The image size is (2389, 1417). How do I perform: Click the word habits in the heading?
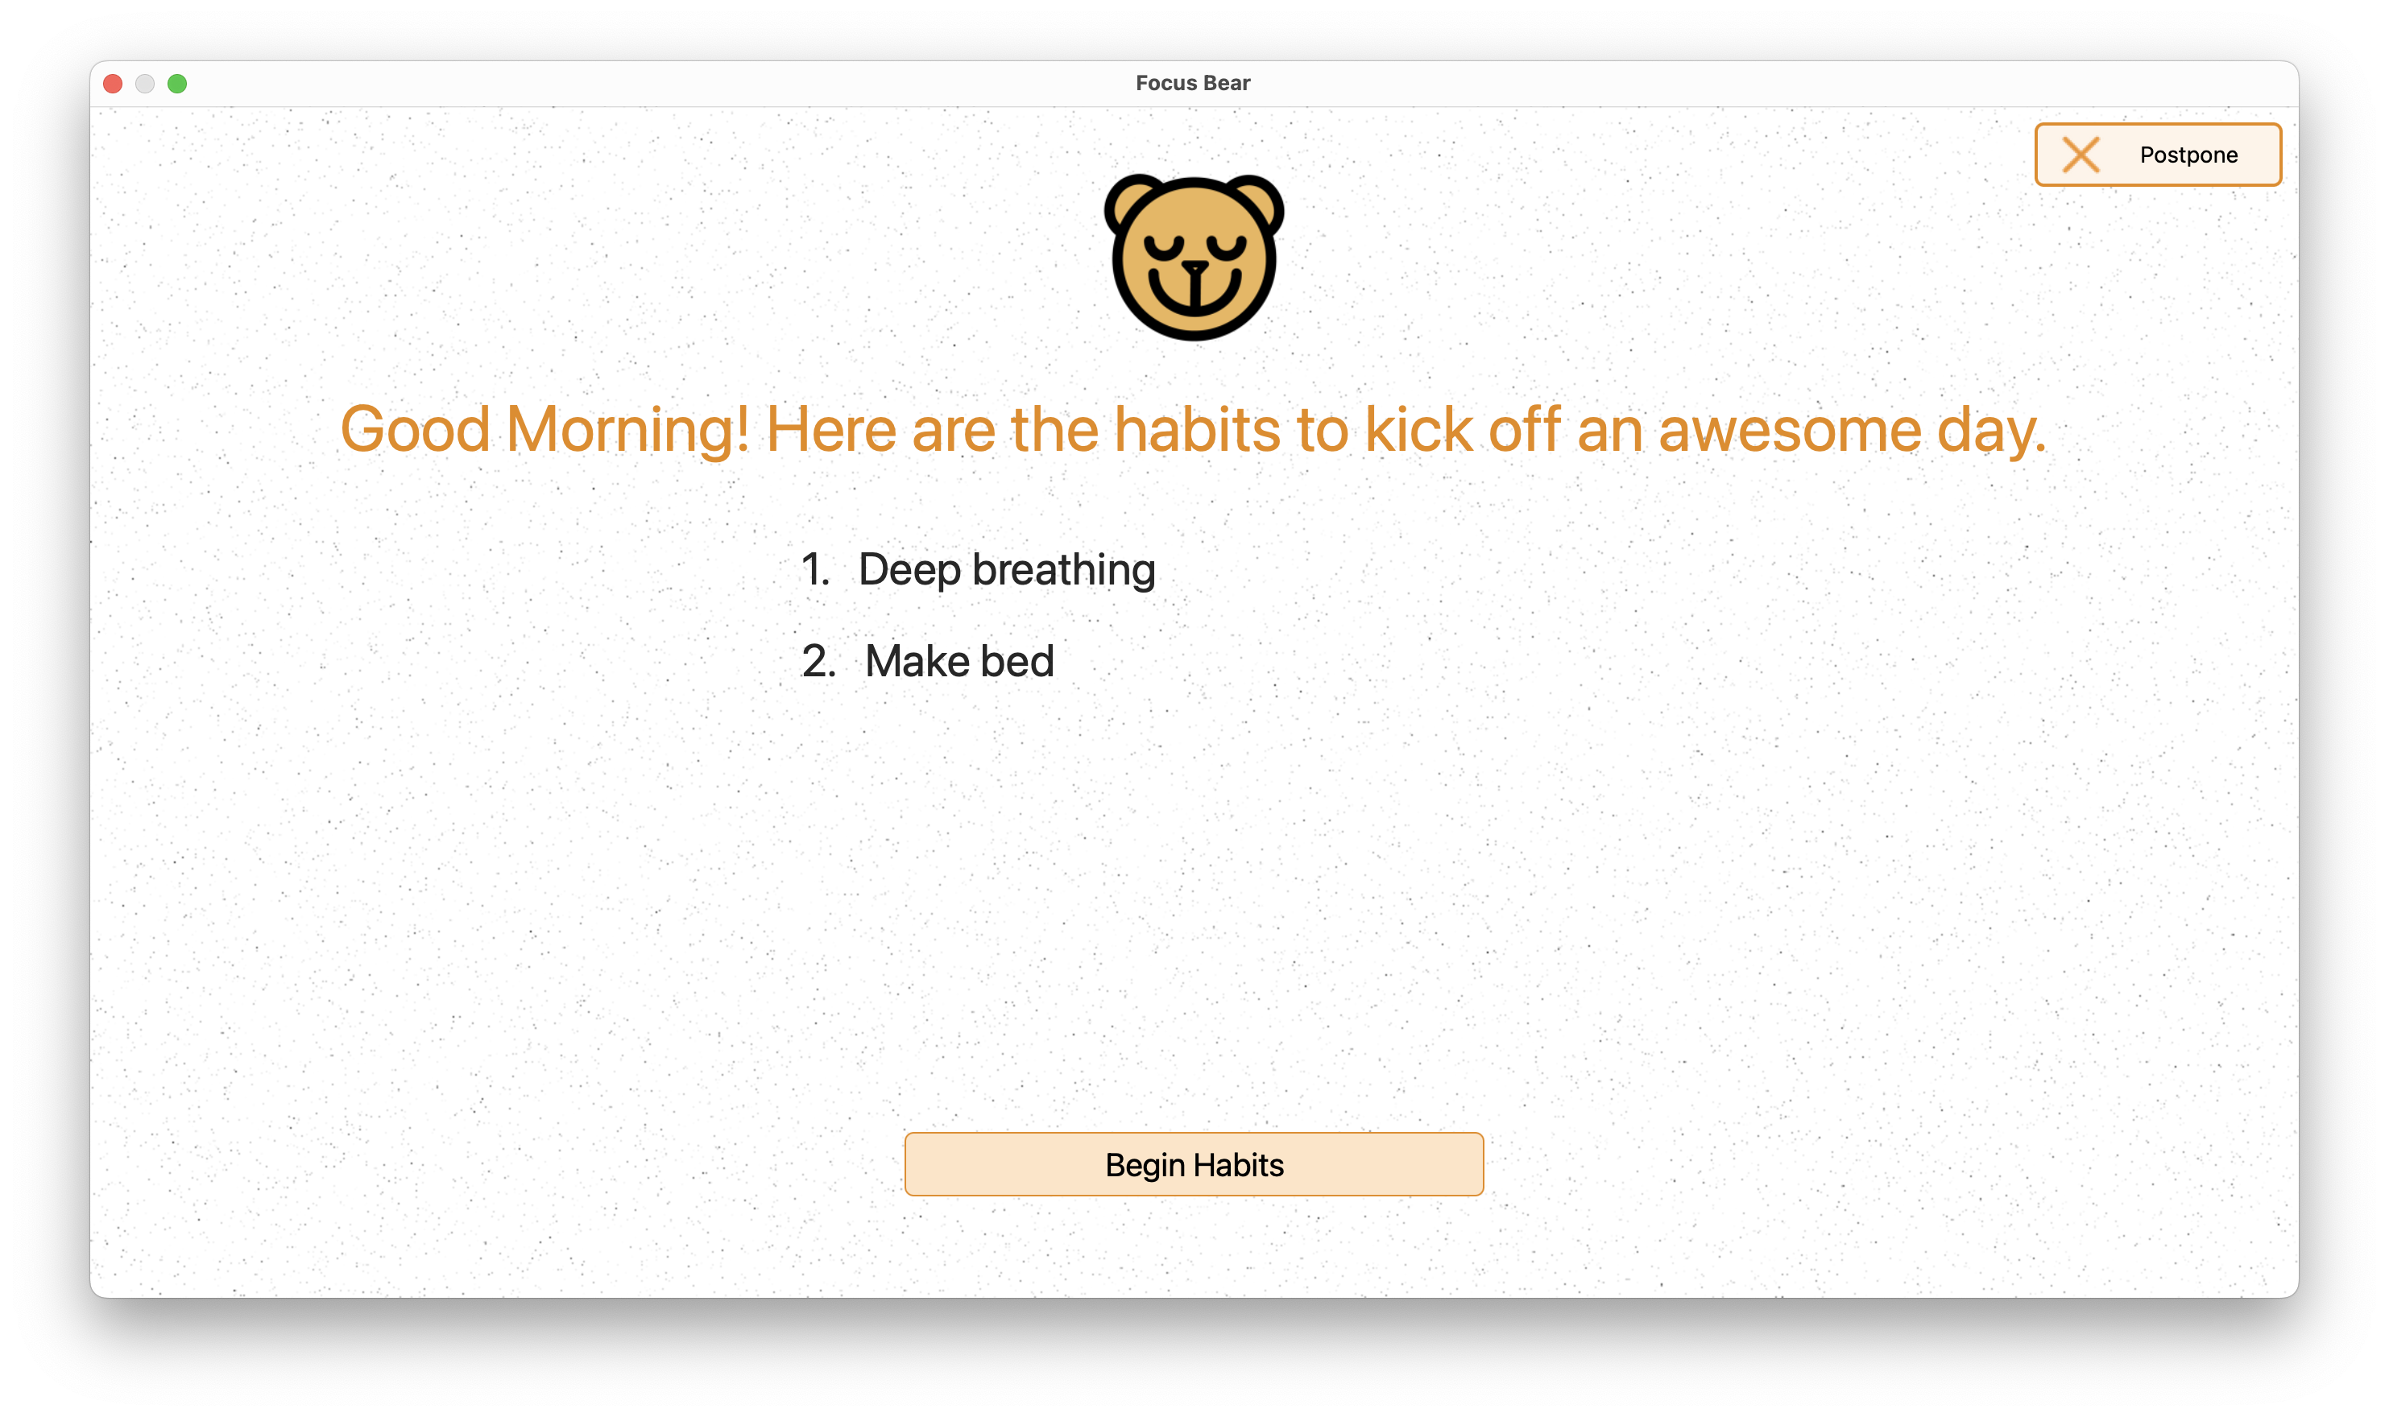(x=1197, y=430)
